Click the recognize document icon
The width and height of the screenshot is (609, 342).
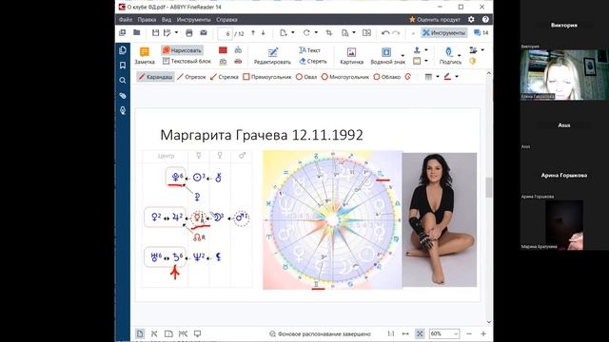[344, 33]
